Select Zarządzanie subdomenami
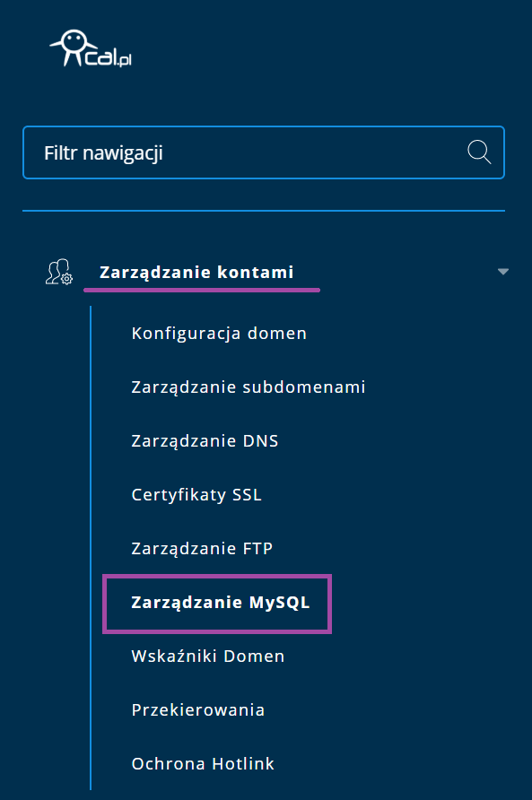532x800 pixels. click(x=249, y=387)
